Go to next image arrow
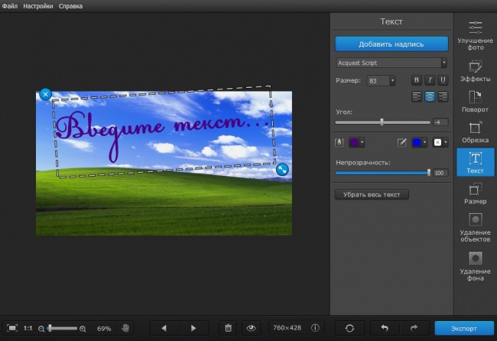 point(193,328)
